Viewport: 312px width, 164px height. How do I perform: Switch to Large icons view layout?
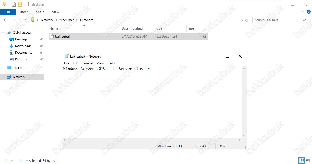(x=307, y=160)
